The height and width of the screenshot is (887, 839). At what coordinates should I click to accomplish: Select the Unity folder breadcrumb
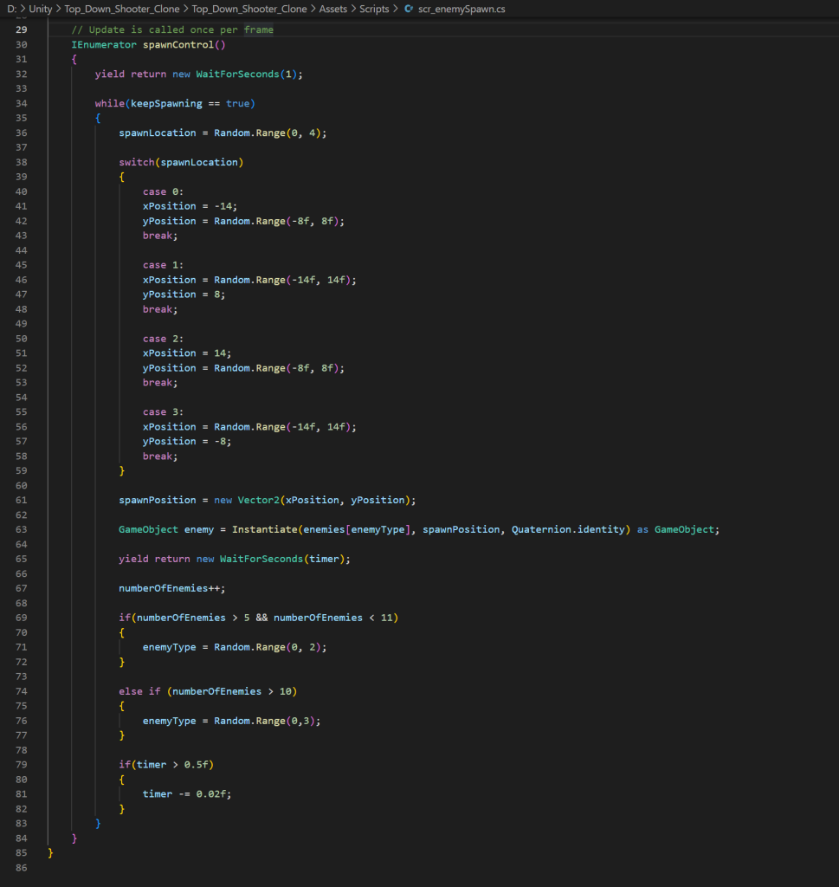41,9
